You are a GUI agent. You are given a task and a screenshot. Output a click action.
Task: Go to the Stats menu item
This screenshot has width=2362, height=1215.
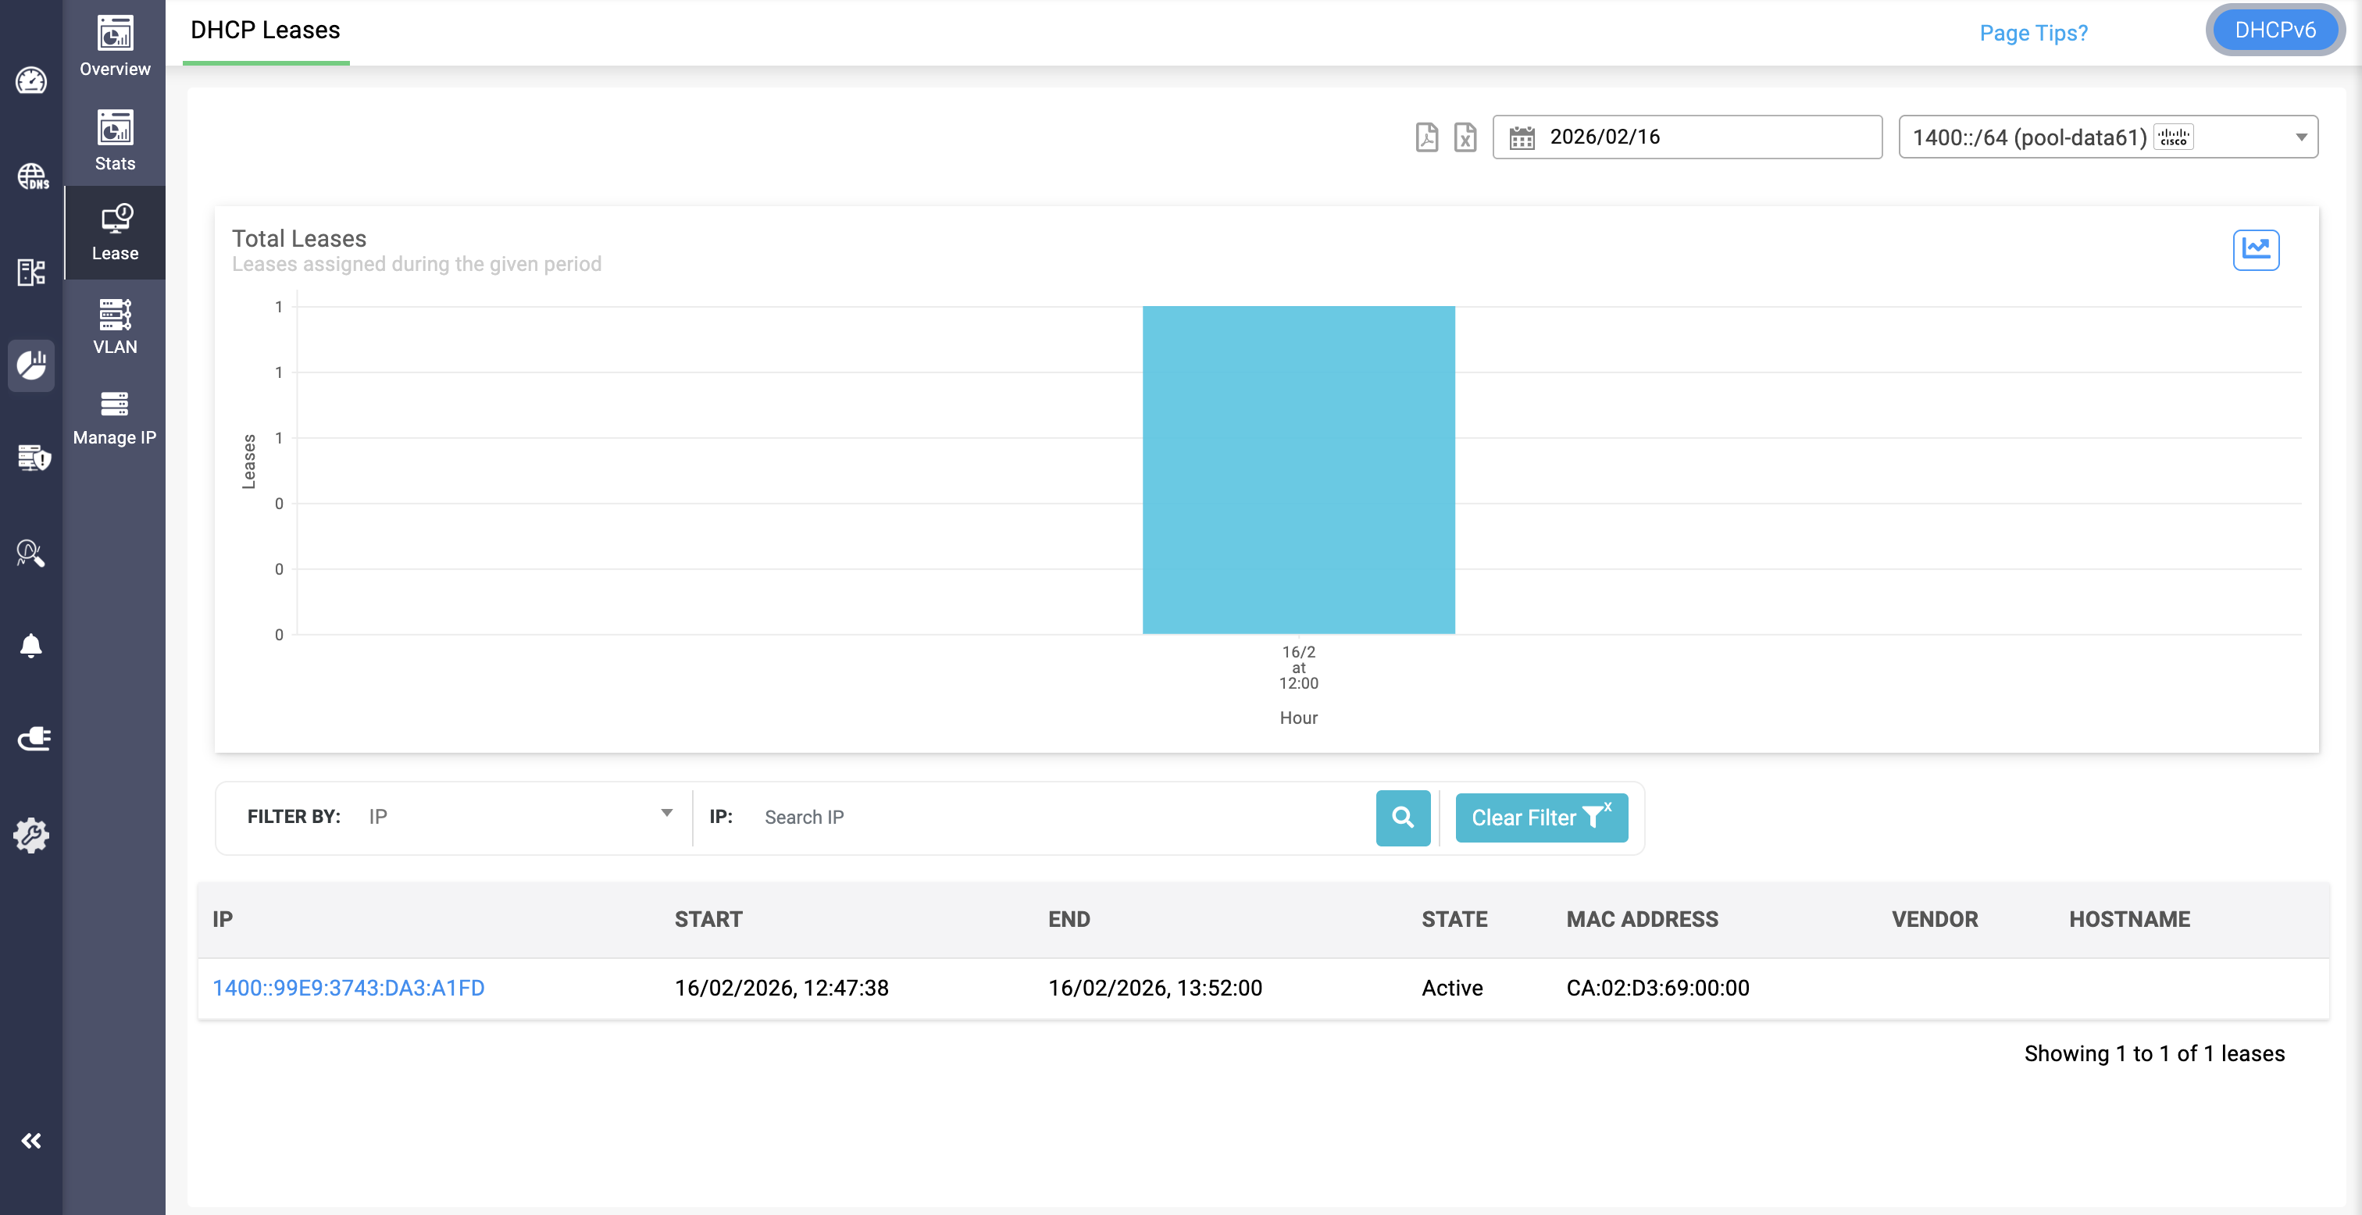(115, 141)
